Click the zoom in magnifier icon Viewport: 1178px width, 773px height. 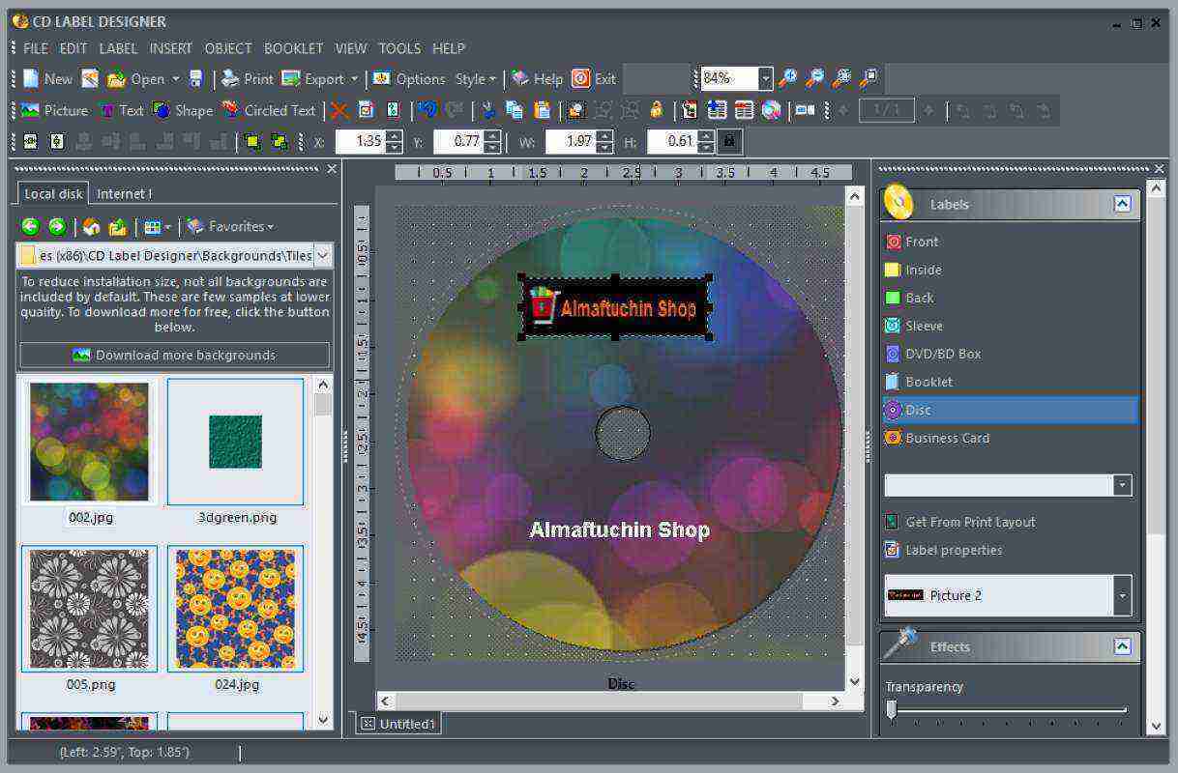point(788,78)
